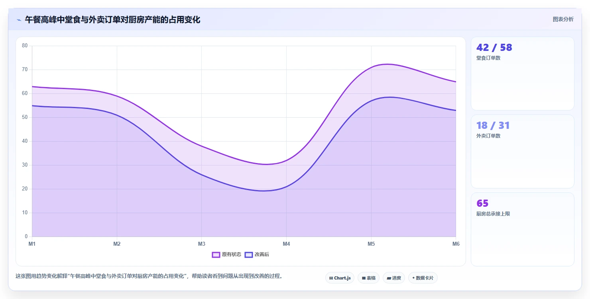Viewport: 590px width, 299px height.
Task: Select the 进度 tag chip
Action: click(x=394, y=278)
